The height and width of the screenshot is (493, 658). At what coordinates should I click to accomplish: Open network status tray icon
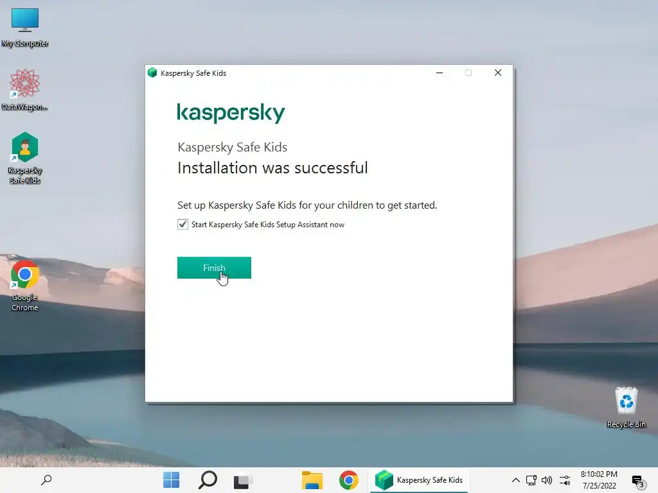click(531, 480)
